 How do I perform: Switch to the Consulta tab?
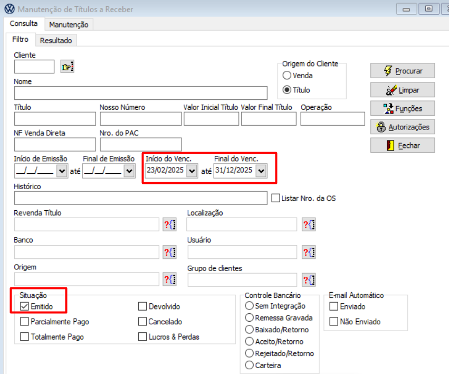pos(24,23)
